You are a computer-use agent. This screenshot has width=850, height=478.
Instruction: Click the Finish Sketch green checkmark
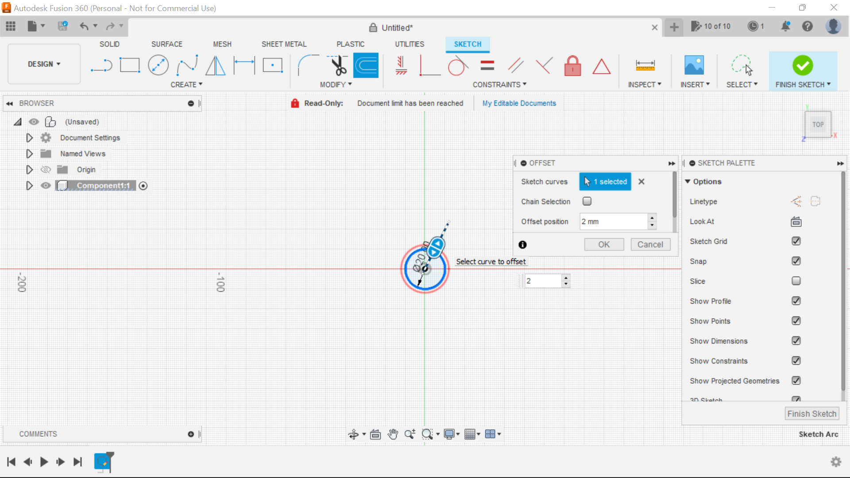(x=803, y=65)
